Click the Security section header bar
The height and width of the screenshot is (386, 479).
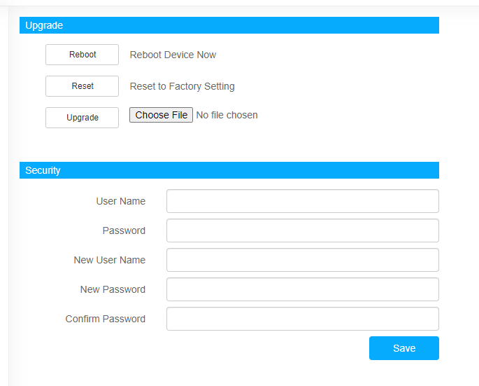[x=229, y=170]
